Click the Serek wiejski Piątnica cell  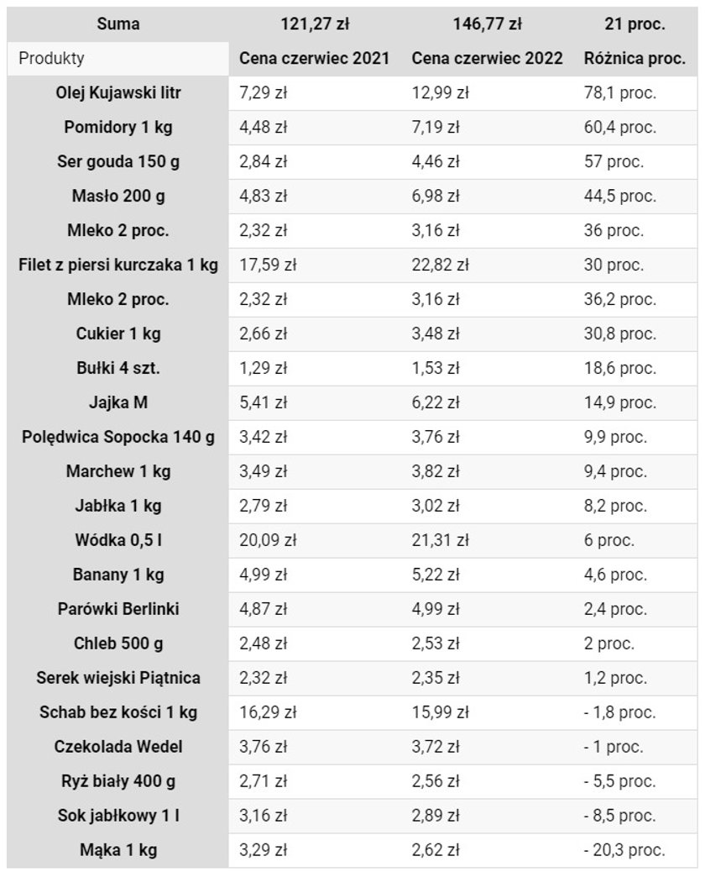coord(118,678)
